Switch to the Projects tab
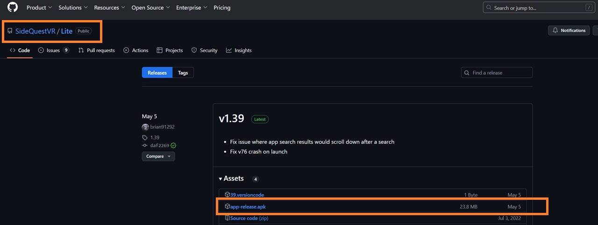 pos(170,50)
